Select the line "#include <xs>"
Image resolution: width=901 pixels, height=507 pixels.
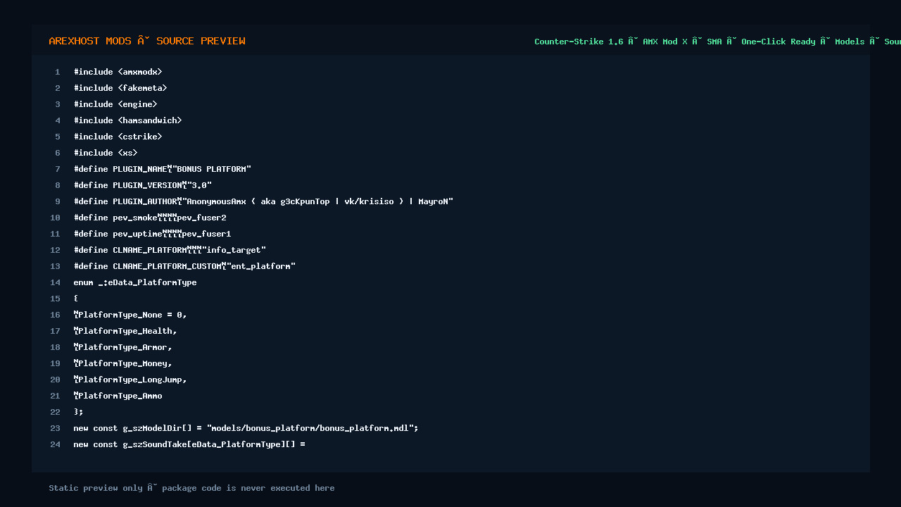[106, 153]
